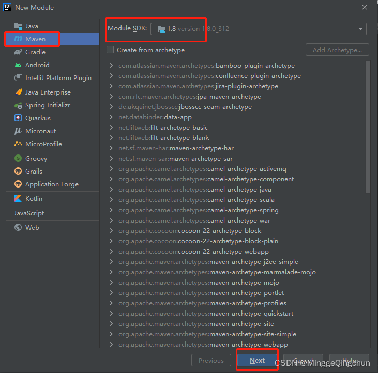Click the Next button
The width and height of the screenshot is (378, 373).
[x=257, y=360]
